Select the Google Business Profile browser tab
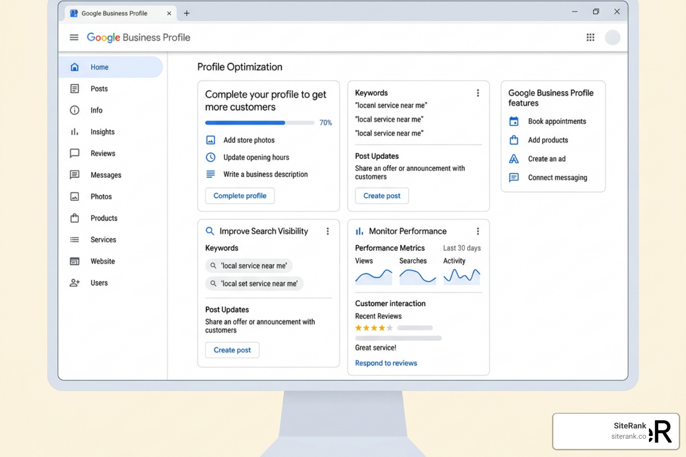 pos(121,13)
